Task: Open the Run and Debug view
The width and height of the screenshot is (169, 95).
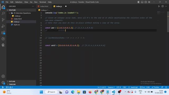Action: coord(3,26)
